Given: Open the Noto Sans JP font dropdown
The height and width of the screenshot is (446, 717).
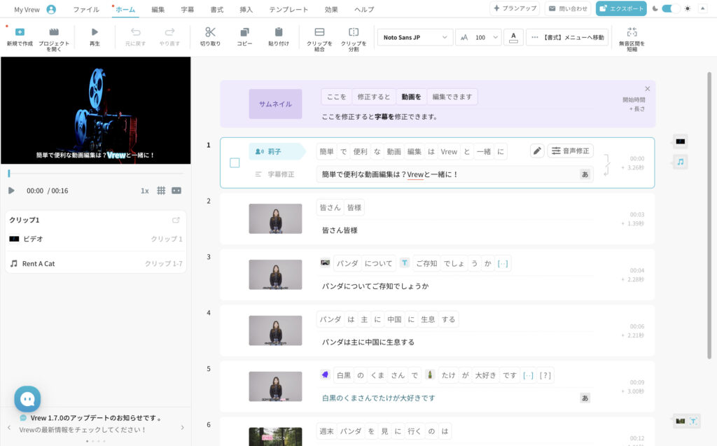Looking at the screenshot, I should 415,38.
